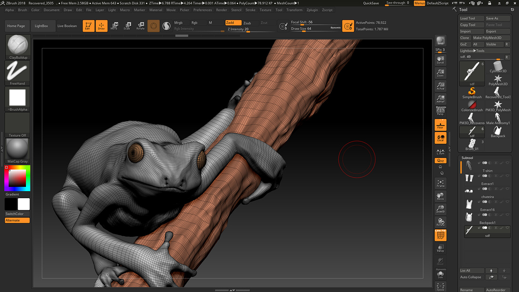Select the SimpleBrush tool
519x292 pixels.
coord(472,93)
